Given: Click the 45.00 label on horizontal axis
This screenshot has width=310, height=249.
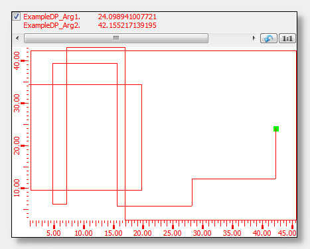Looking at the screenshot, I should coord(287,233).
